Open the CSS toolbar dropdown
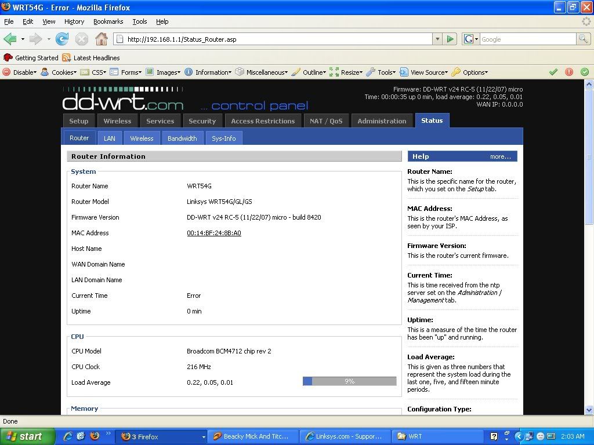Image resolution: width=594 pixels, height=445 pixels. (x=93, y=72)
